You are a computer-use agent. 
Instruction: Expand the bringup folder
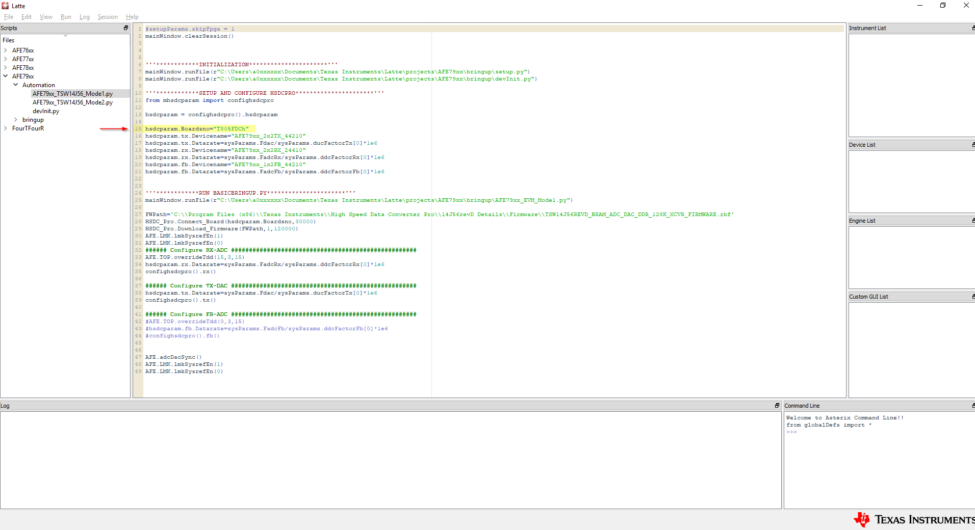[x=15, y=120]
